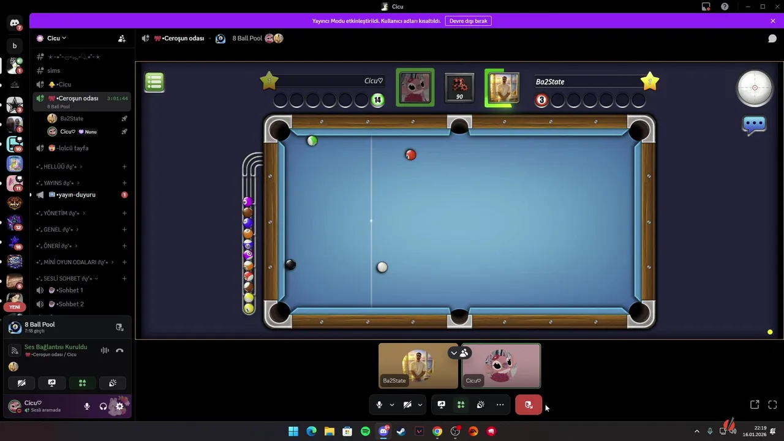Collapse the SESLİ SOHBET category

click(67, 279)
